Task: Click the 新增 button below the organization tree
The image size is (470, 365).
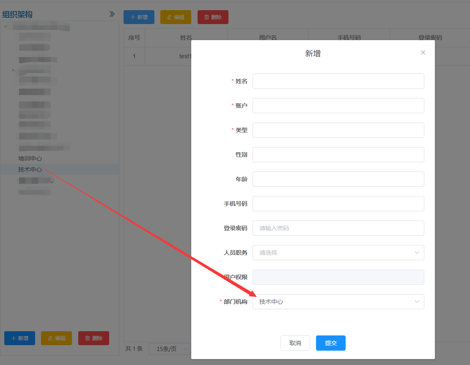Action: point(19,338)
